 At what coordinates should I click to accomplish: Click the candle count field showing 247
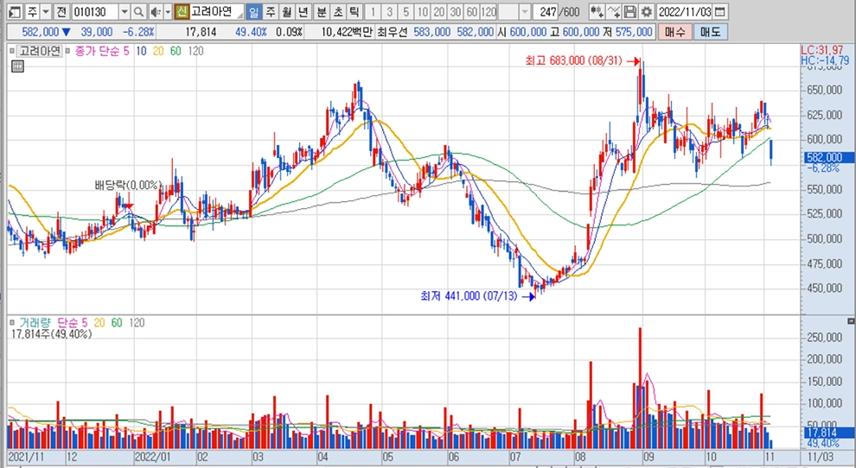(x=545, y=12)
